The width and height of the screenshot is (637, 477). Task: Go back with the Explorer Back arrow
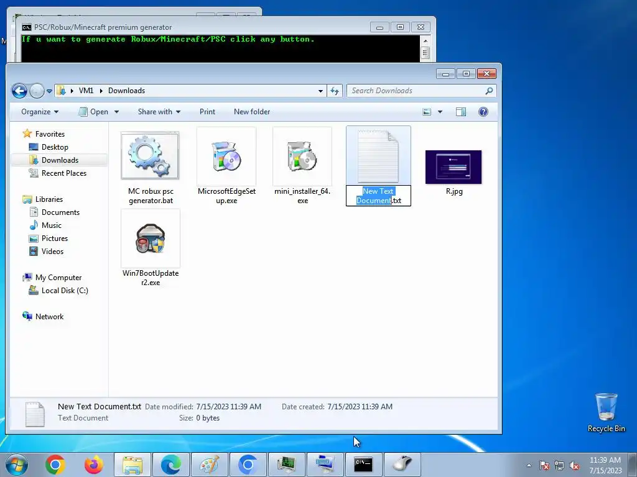[x=19, y=91]
